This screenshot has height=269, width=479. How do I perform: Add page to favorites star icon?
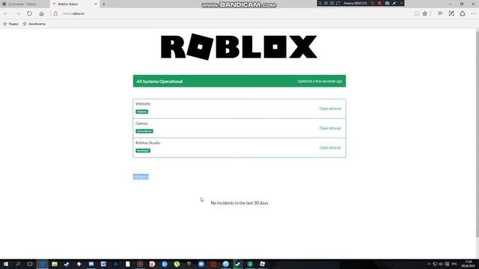coord(425,13)
